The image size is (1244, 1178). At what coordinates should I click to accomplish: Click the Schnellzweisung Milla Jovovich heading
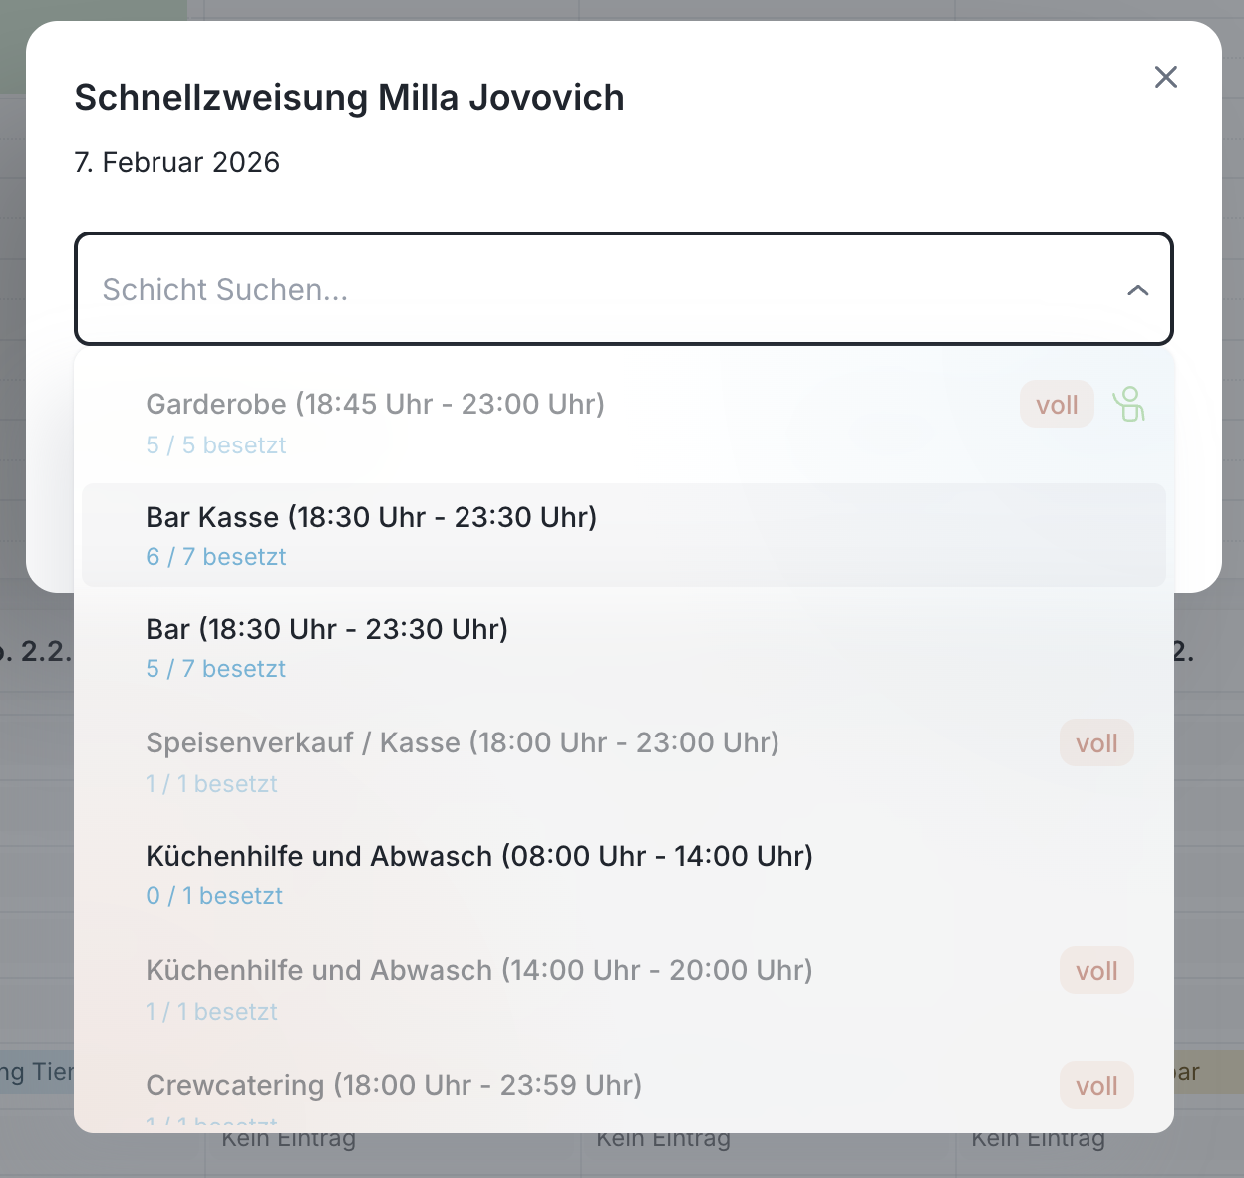click(x=349, y=98)
